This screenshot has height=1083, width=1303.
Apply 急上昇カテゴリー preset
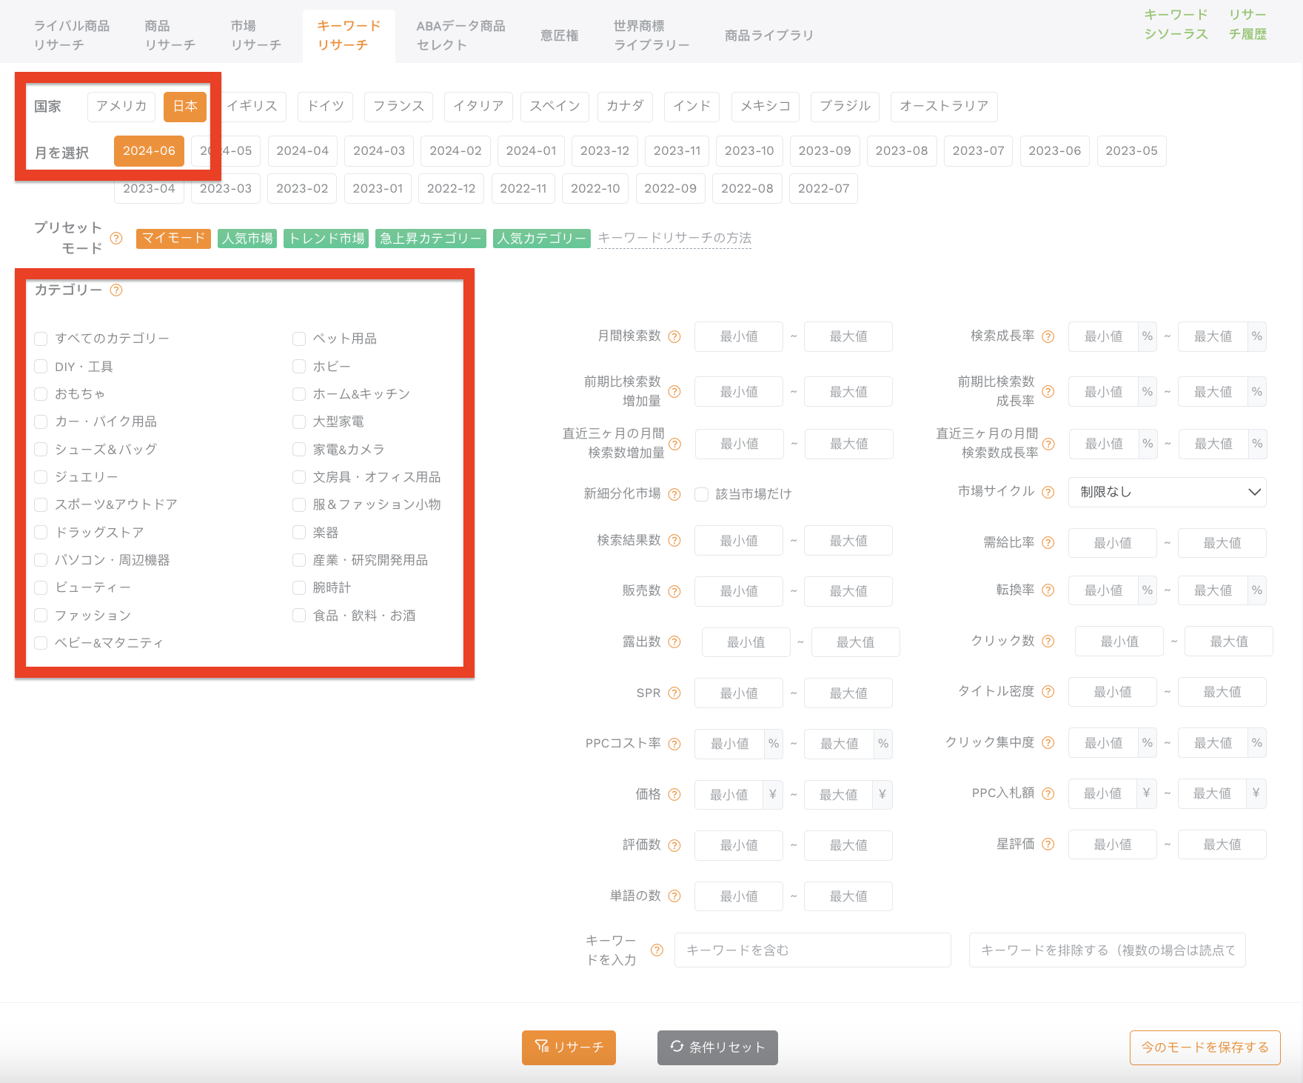431,239
